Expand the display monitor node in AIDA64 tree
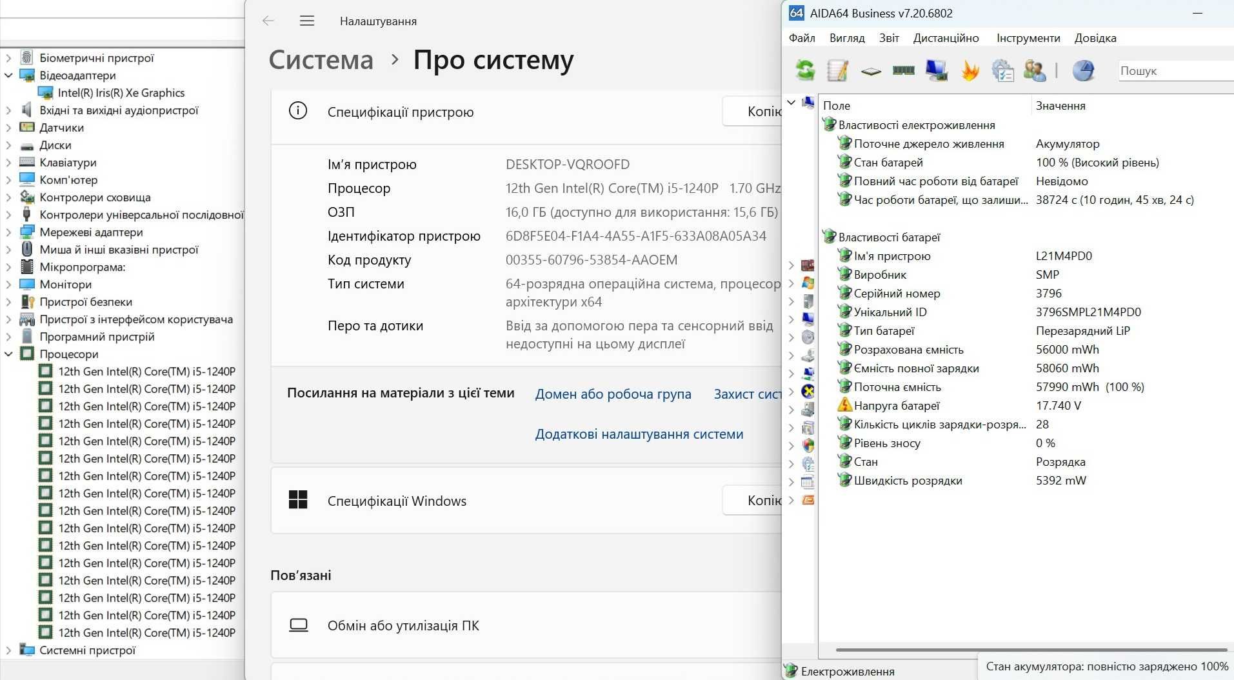This screenshot has height=680, width=1234. 791,319
